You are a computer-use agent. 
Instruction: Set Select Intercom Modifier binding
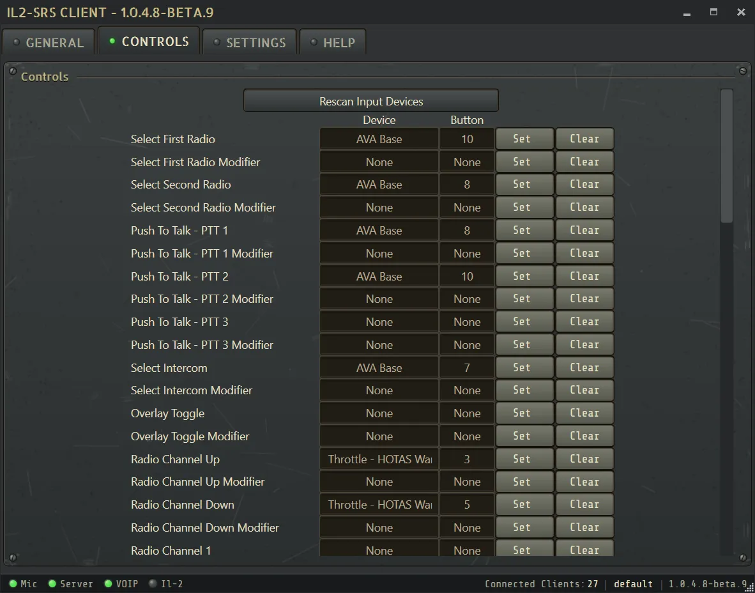coord(524,390)
